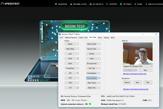Check the Java checkbox
The image size is (163, 109).
[x=78, y=54]
